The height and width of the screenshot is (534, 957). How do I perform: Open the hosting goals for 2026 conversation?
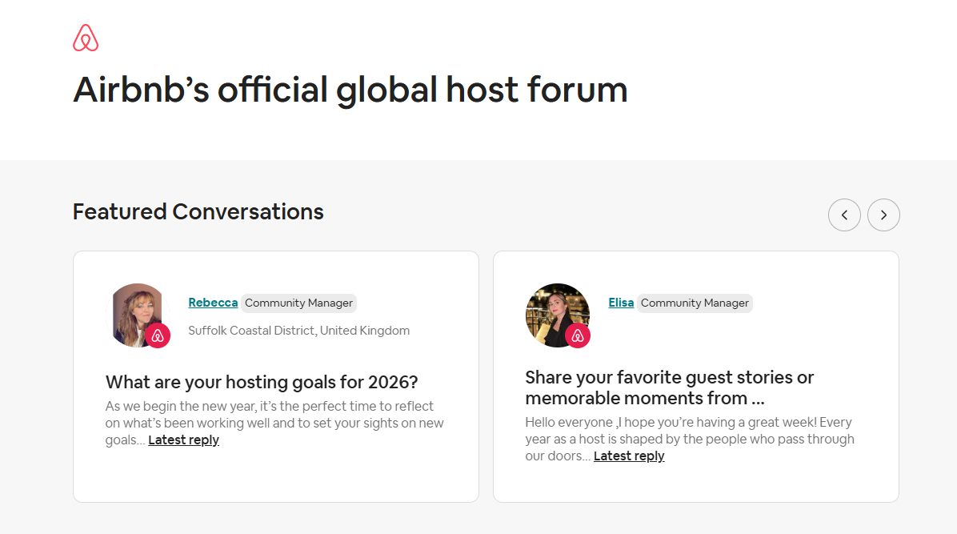click(x=262, y=382)
